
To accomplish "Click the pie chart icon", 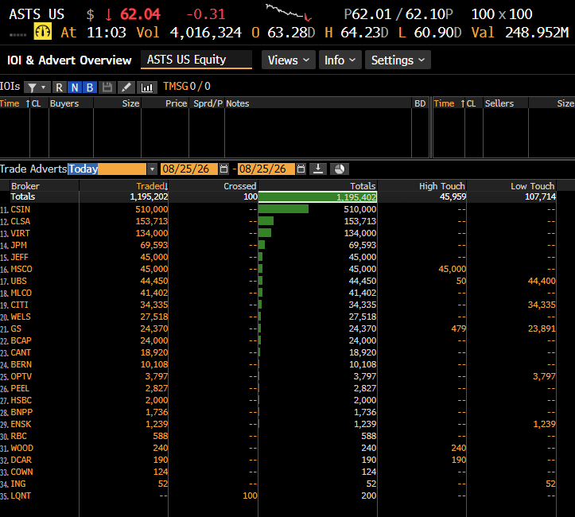I will click(x=340, y=169).
